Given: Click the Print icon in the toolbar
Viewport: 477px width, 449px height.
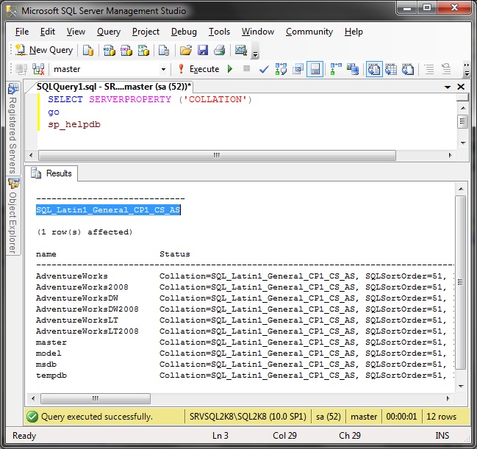Looking at the screenshot, I should (219, 50).
